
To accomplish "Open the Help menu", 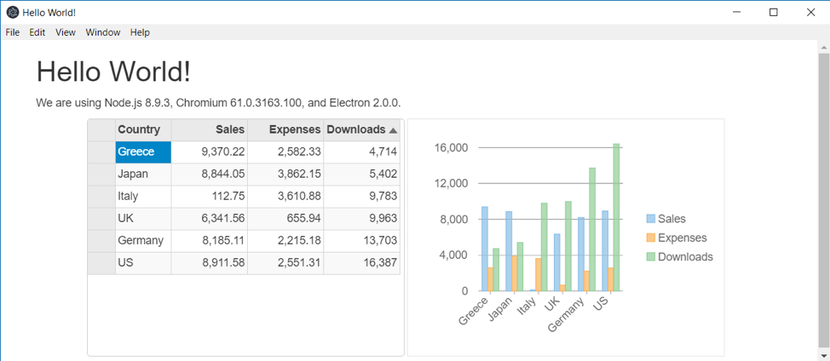I will click(140, 32).
